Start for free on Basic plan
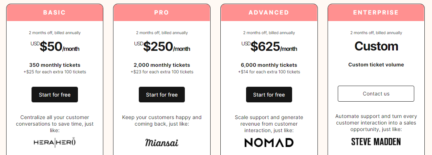Image resolution: width=432 pixels, height=155 pixels. click(55, 95)
